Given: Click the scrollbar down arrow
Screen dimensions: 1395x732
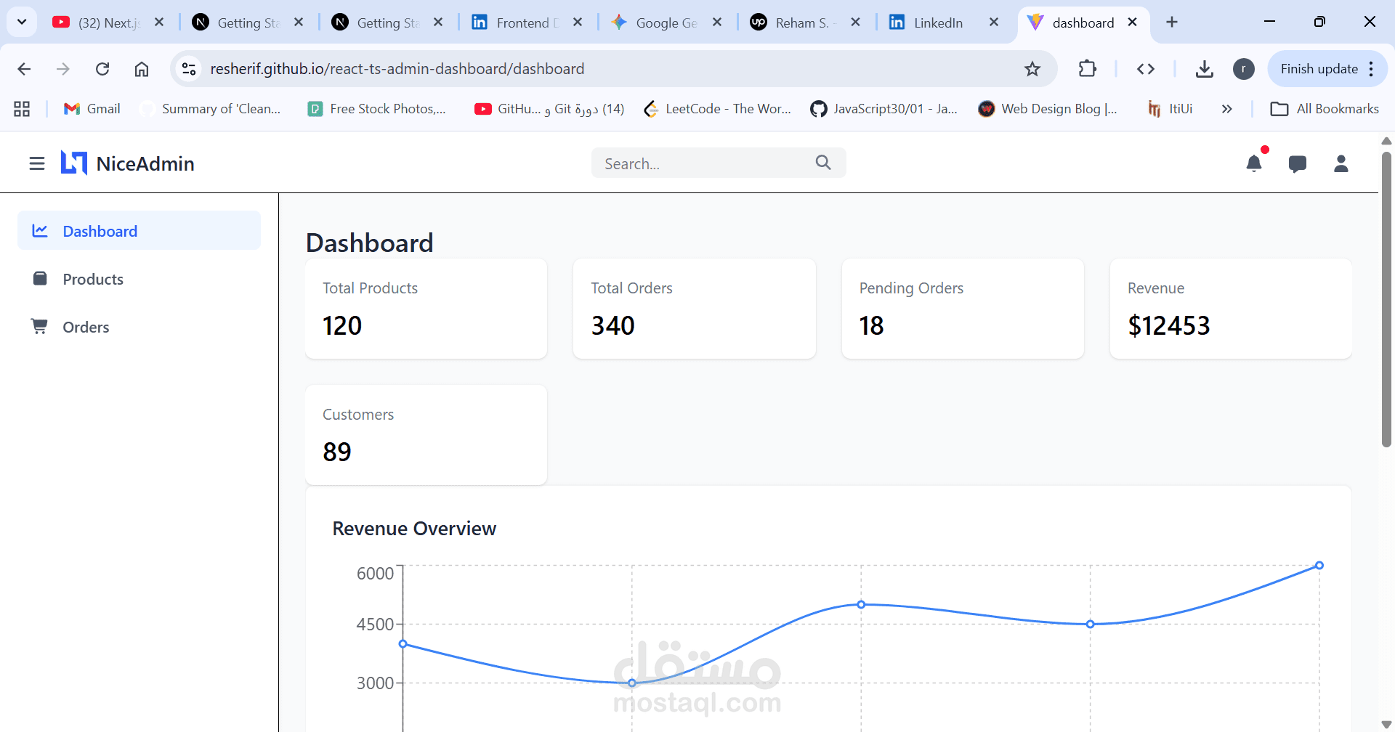Looking at the screenshot, I should [x=1386, y=724].
